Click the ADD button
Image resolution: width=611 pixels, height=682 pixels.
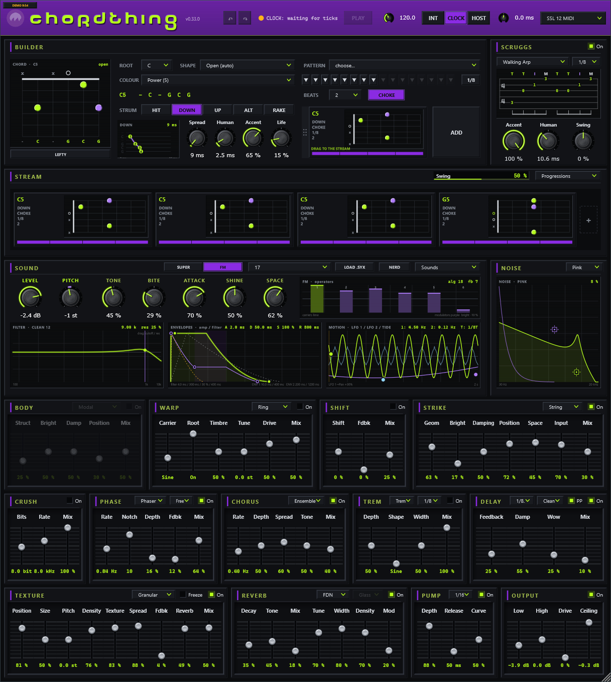(x=456, y=133)
